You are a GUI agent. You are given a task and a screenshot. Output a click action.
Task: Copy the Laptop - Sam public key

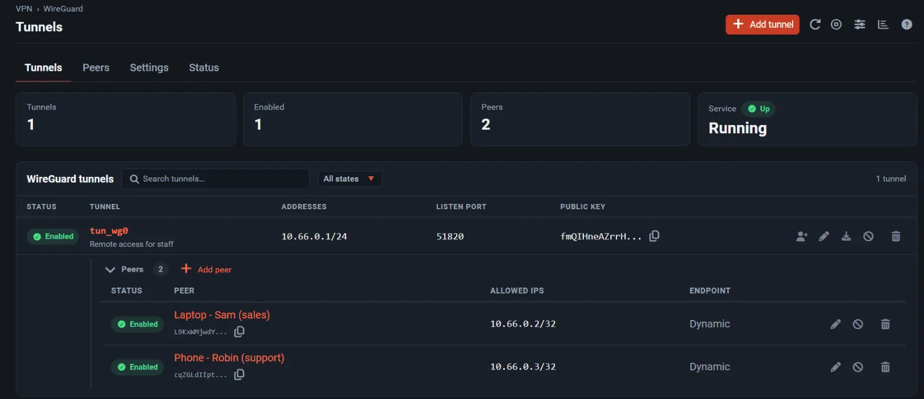[239, 332]
